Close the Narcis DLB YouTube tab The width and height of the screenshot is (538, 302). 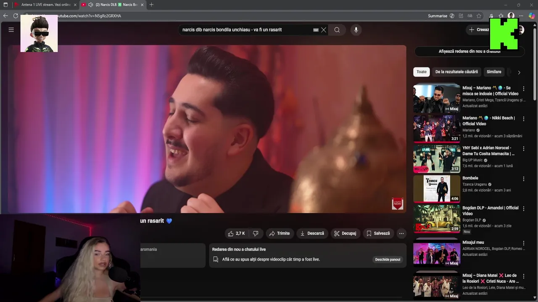click(142, 5)
